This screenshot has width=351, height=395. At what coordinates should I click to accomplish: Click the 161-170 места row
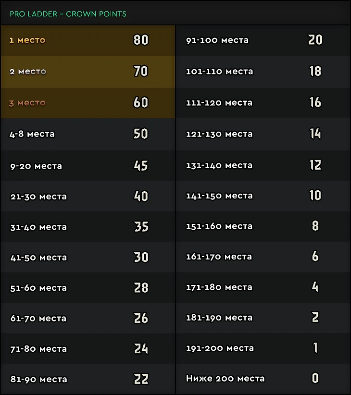click(263, 257)
